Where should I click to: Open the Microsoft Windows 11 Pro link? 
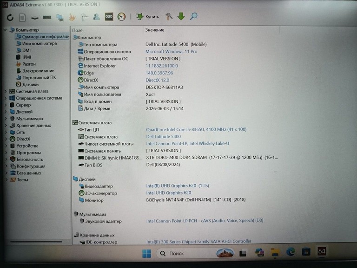coord(171,52)
